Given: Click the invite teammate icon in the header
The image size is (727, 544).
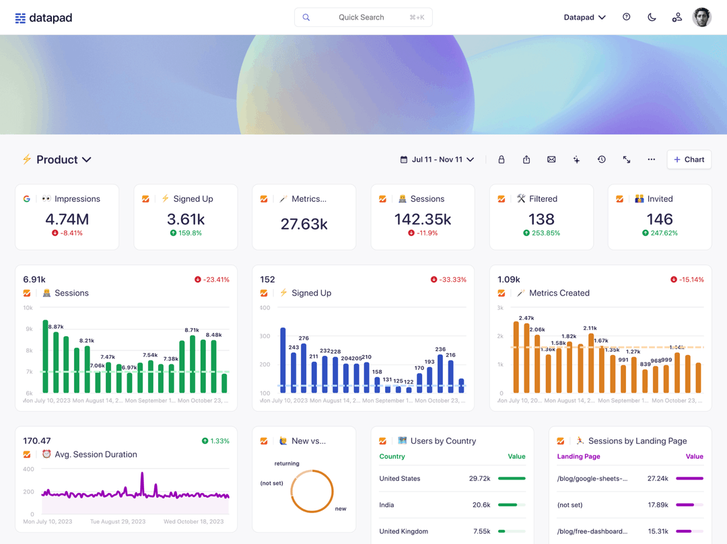Looking at the screenshot, I should 677,17.
